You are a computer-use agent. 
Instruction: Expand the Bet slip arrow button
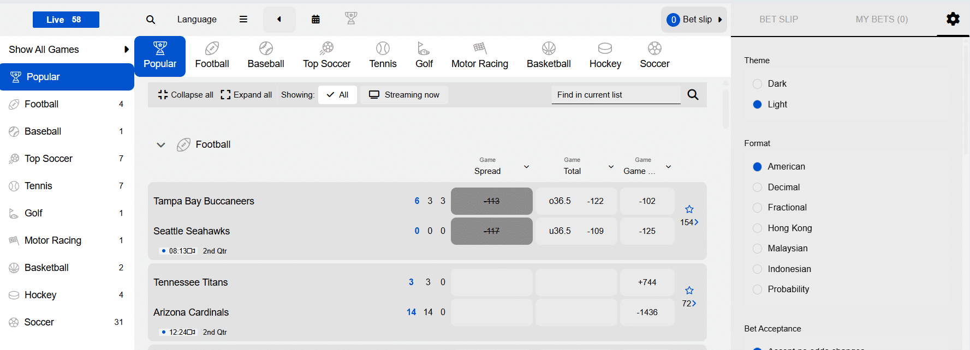click(720, 20)
